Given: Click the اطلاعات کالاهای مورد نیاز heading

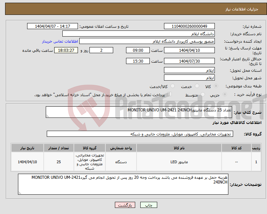Looking at the screenshot, I should (x=237, y=123).
